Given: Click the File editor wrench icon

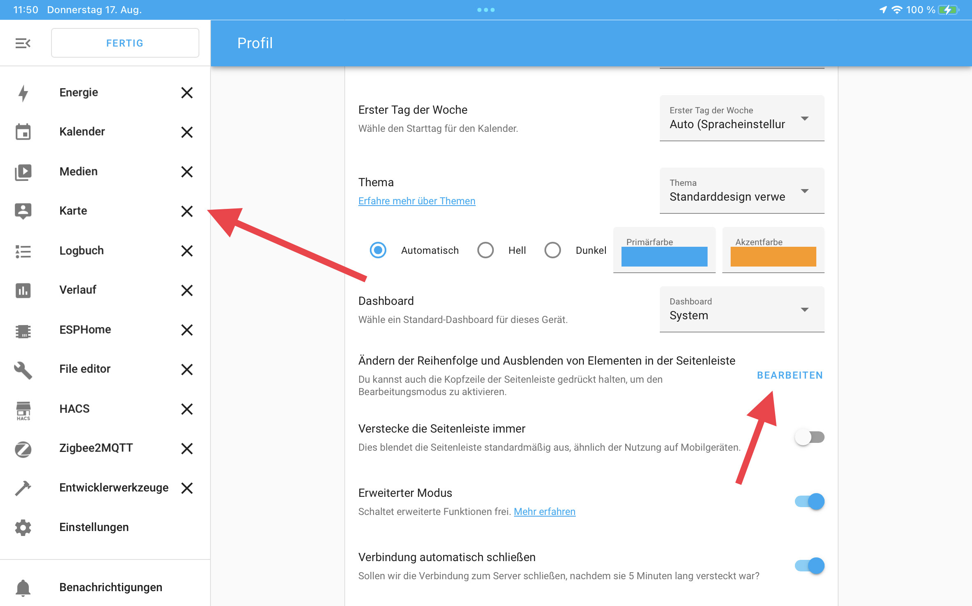Looking at the screenshot, I should tap(23, 370).
